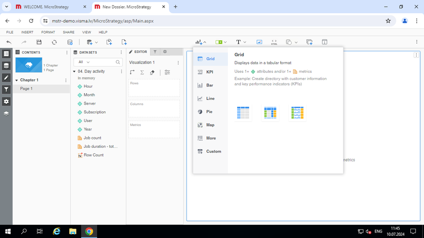This screenshot has width=424, height=238.
Task: Click the Add Chapter icon
Action: (x=109, y=42)
